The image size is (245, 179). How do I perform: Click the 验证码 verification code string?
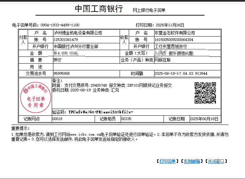click(x=101, y=112)
